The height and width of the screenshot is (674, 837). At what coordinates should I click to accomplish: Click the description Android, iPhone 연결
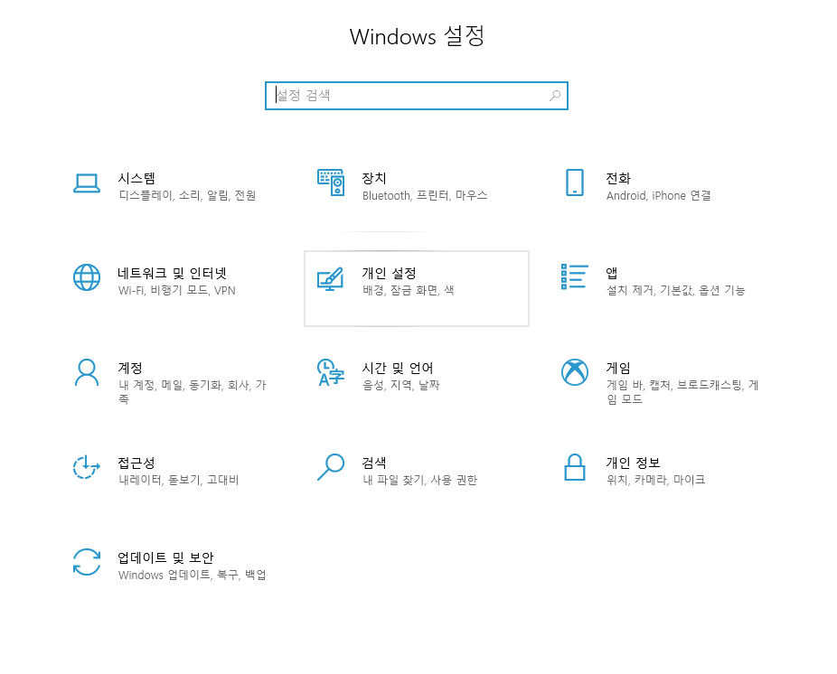point(659,195)
